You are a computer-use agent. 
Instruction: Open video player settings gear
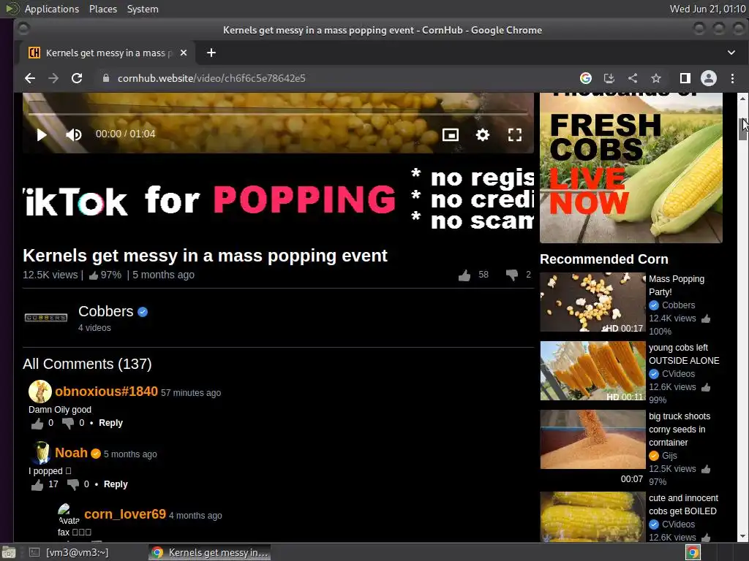[483, 135]
